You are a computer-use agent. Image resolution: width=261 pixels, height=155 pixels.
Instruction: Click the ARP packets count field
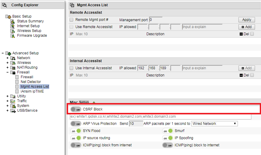136,124
